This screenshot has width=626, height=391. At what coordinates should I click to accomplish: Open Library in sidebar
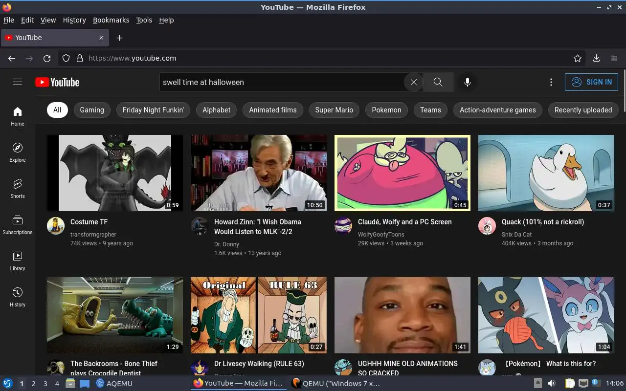click(x=18, y=261)
